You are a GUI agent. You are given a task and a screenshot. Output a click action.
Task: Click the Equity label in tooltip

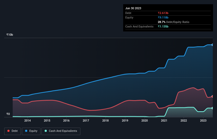129,17
